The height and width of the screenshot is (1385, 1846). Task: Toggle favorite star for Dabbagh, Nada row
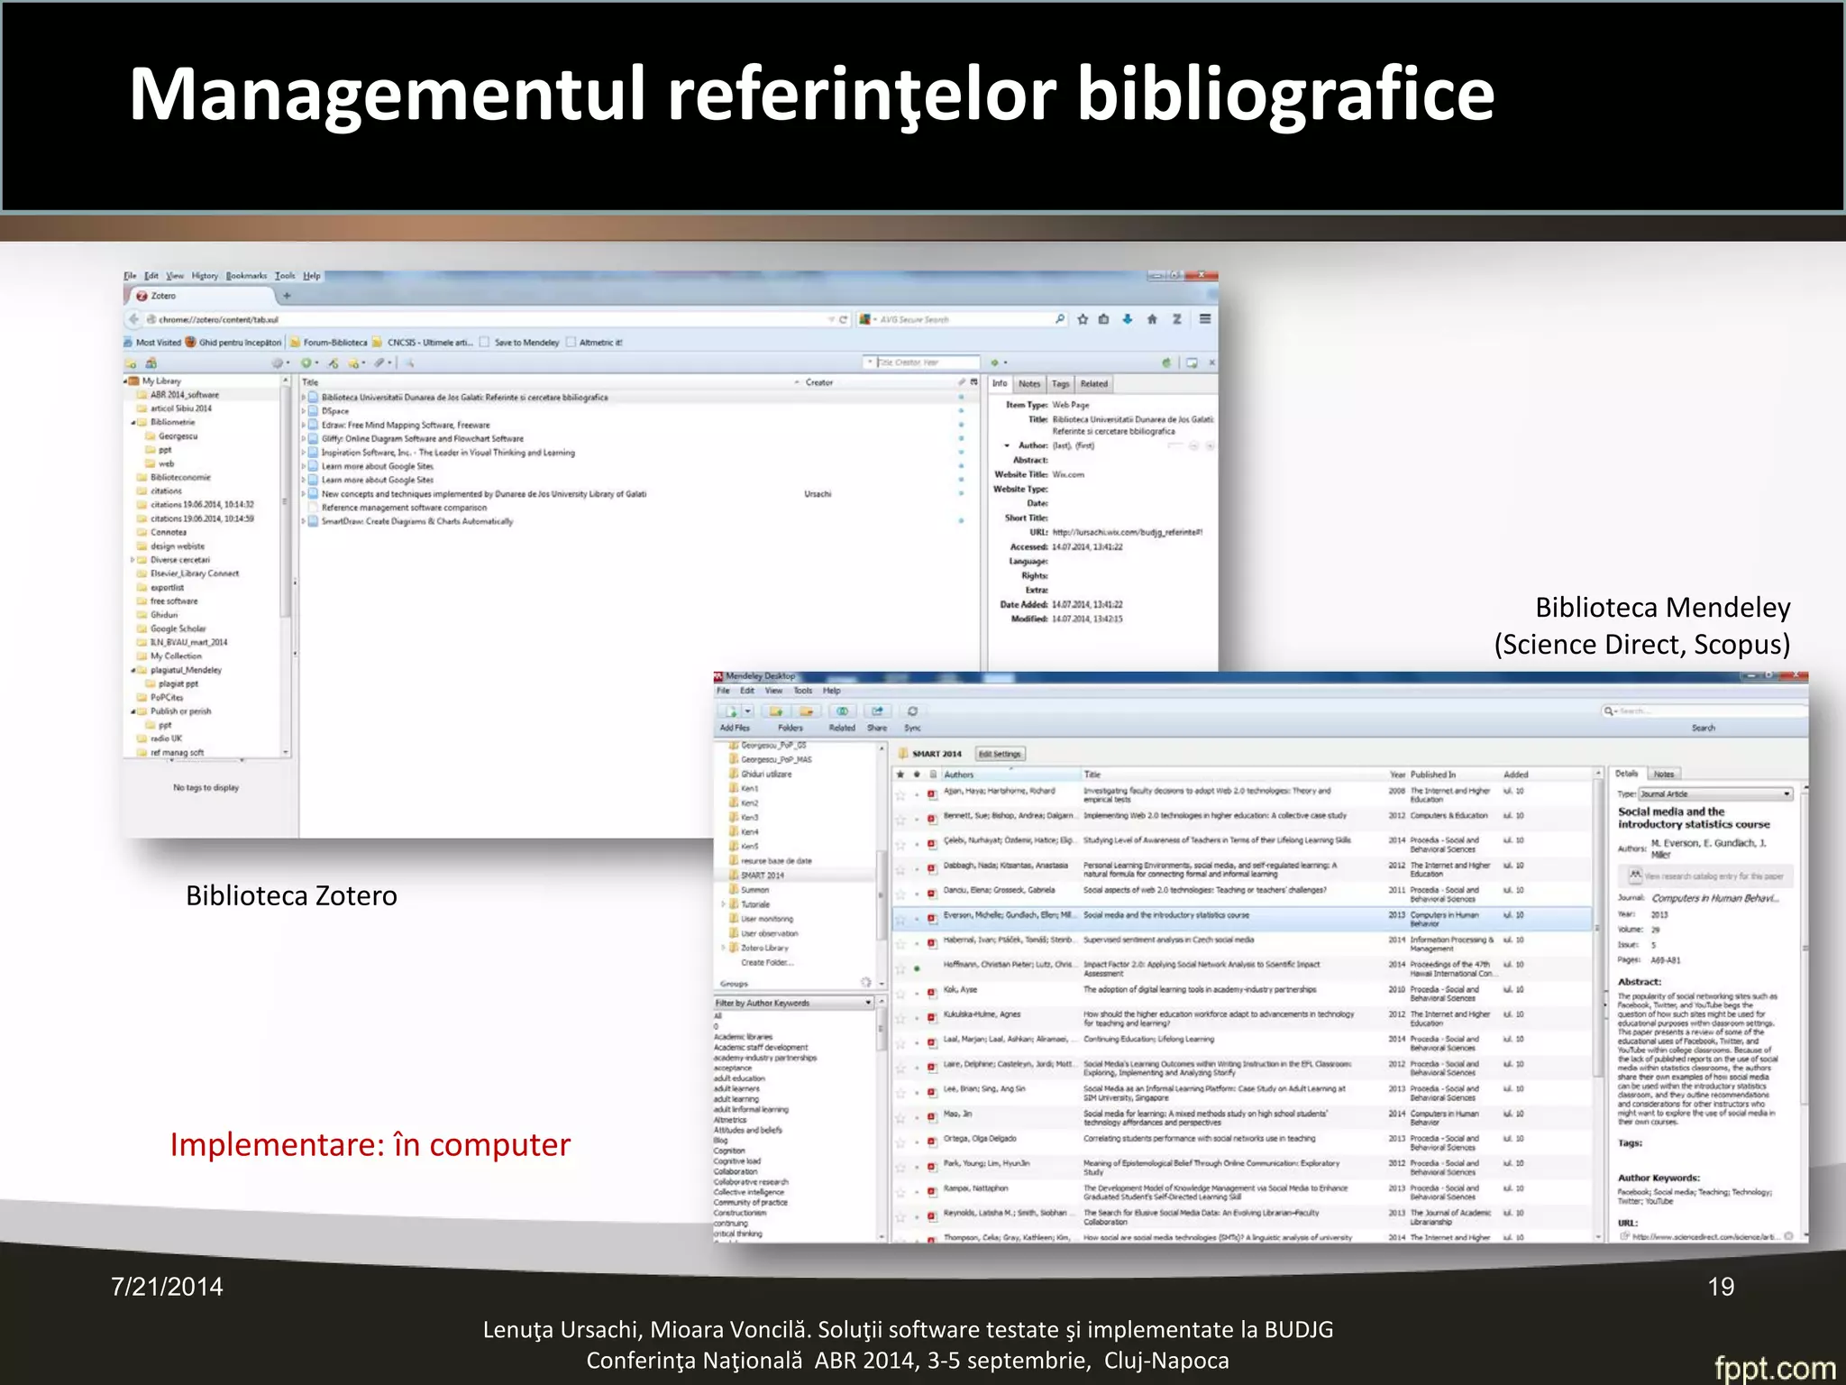pos(900,869)
